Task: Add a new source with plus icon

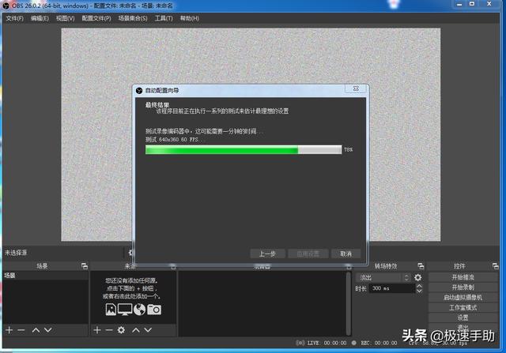Action: 96,329
